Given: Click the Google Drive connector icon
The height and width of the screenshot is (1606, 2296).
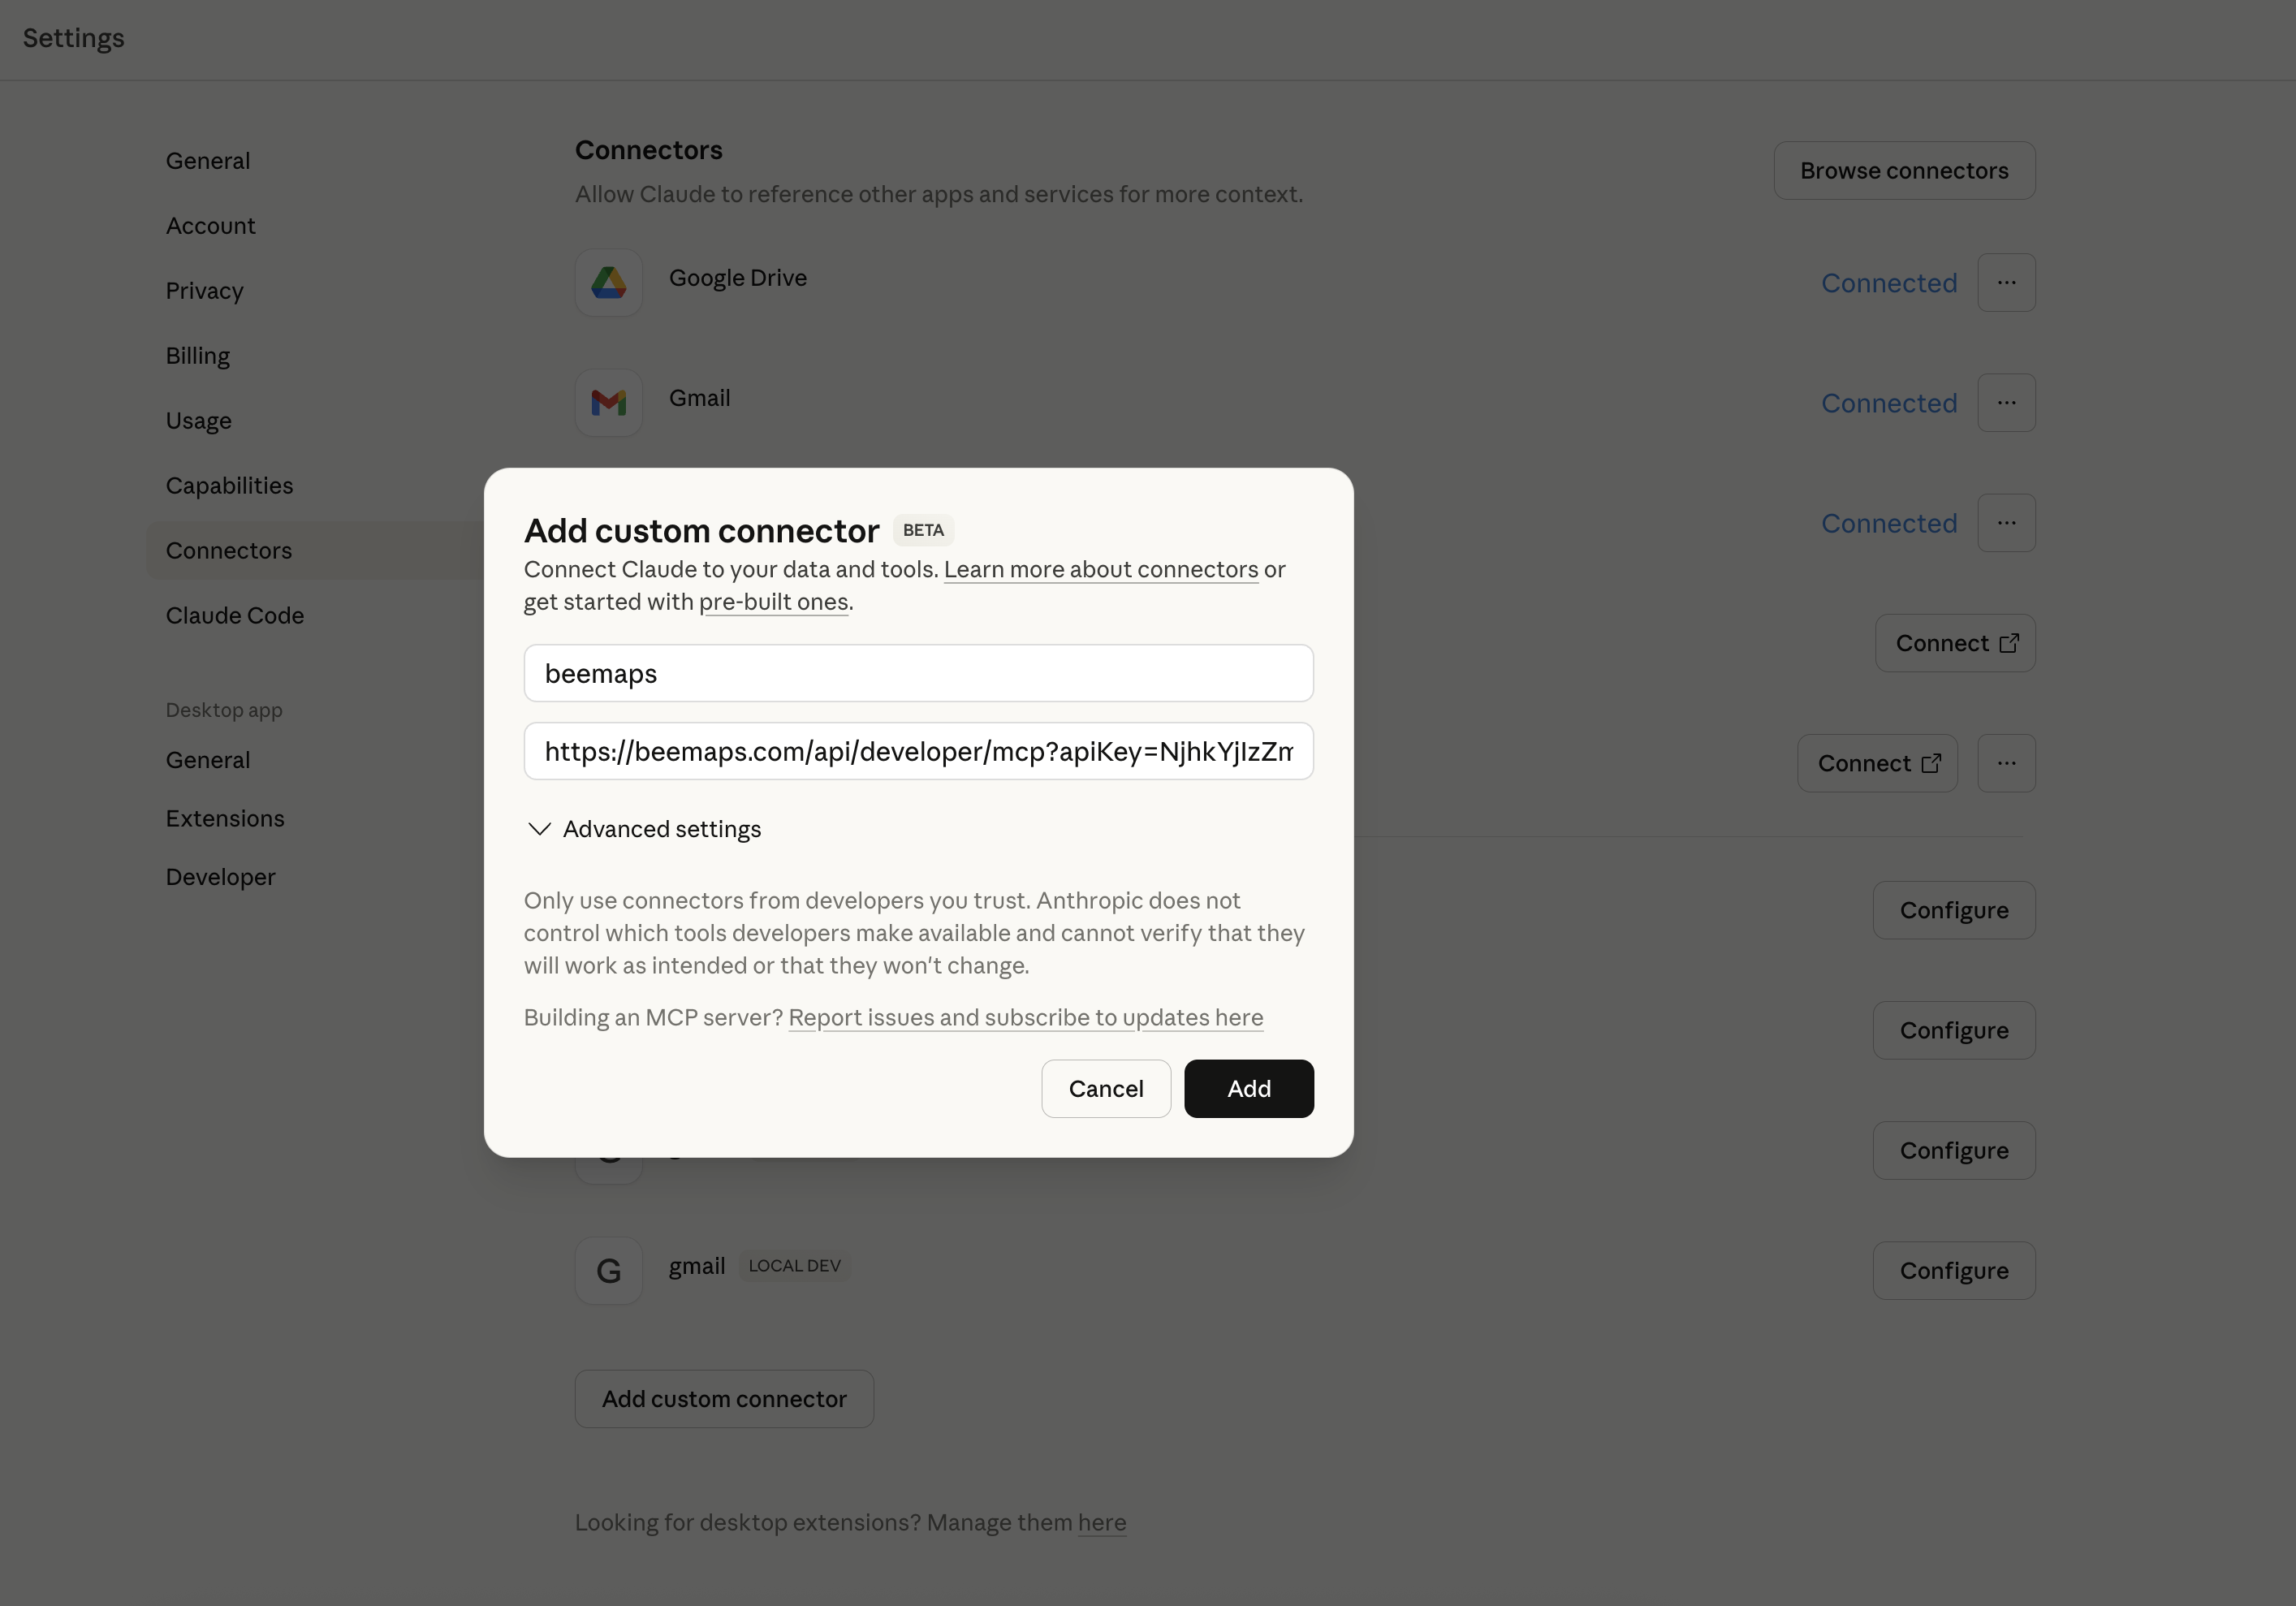Looking at the screenshot, I should (608, 283).
